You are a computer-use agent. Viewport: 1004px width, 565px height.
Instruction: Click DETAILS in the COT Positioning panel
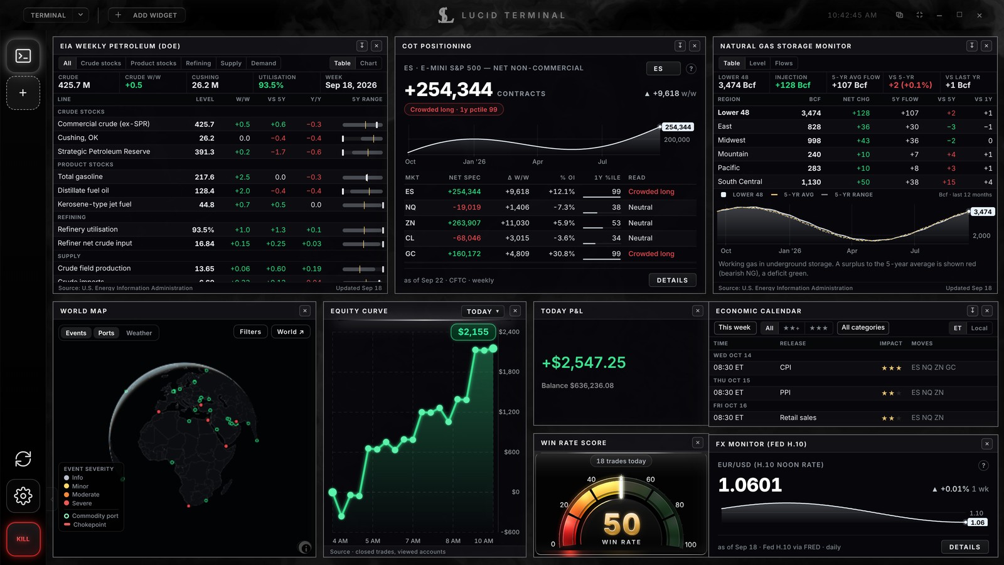point(672,280)
